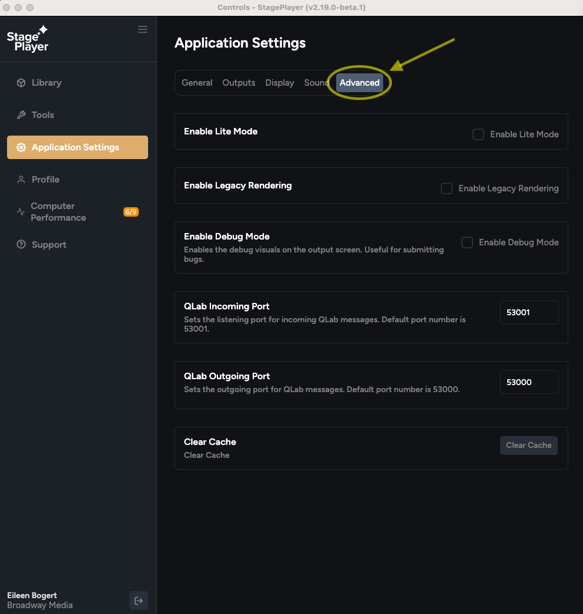Tick the Enable Debug Mode checkbox
583x614 pixels.
click(x=467, y=242)
